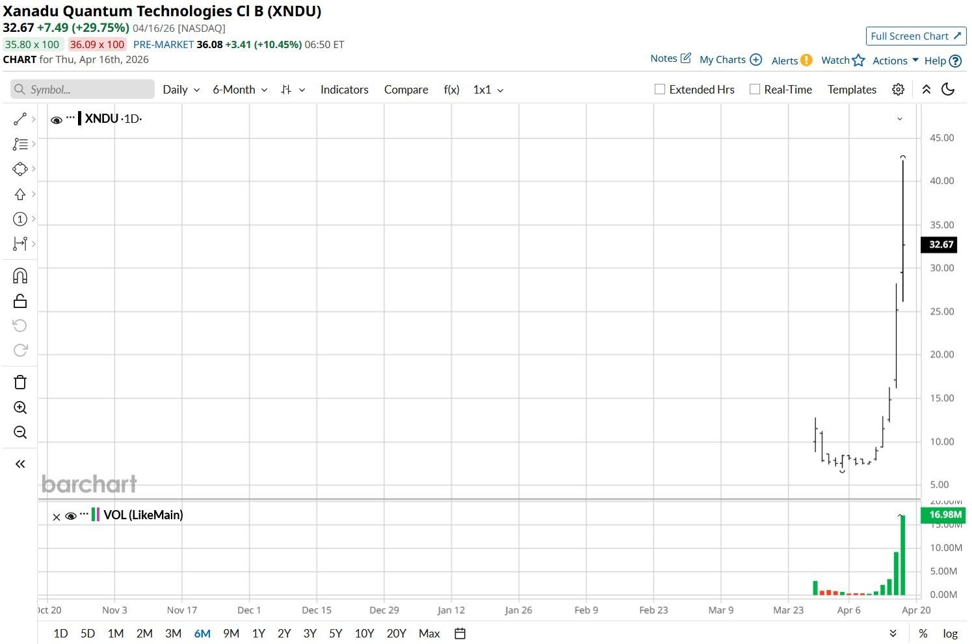
Task: Zoom in on the chart
Action: coord(20,407)
